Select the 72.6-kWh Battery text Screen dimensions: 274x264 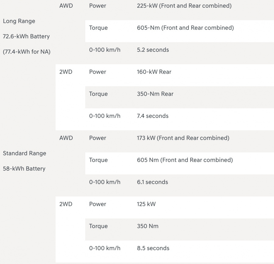click(x=26, y=36)
